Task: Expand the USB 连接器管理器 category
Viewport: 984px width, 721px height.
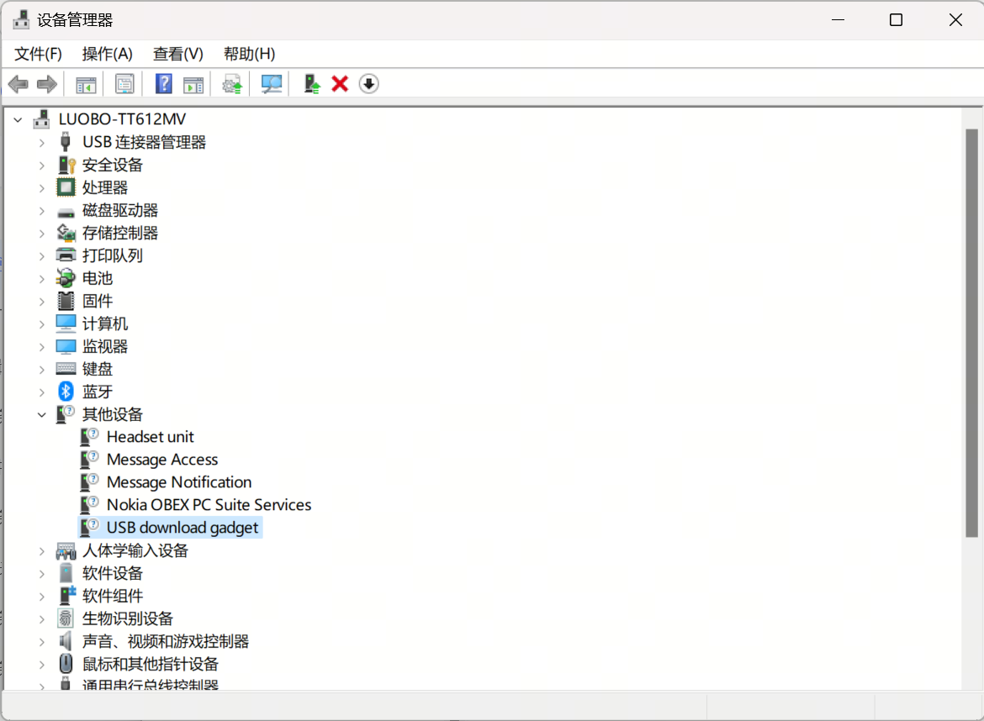Action: 42,142
